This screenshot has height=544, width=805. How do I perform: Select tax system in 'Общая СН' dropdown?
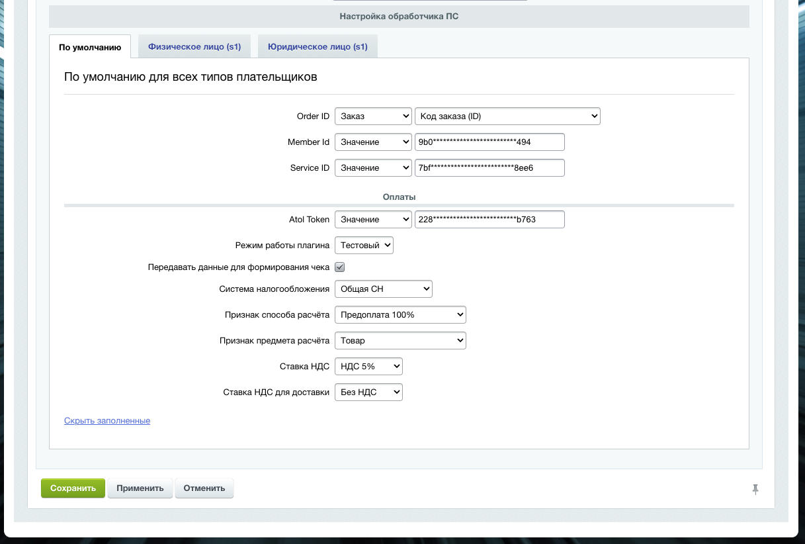(x=383, y=289)
